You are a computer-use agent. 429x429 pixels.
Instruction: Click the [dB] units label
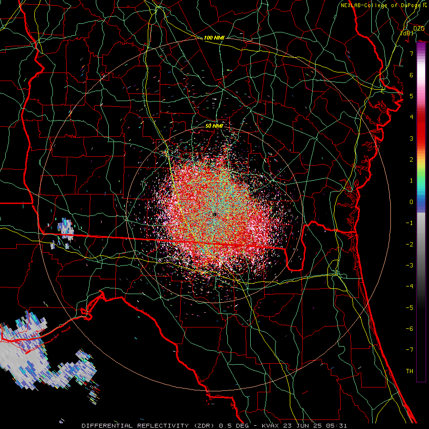(407, 33)
